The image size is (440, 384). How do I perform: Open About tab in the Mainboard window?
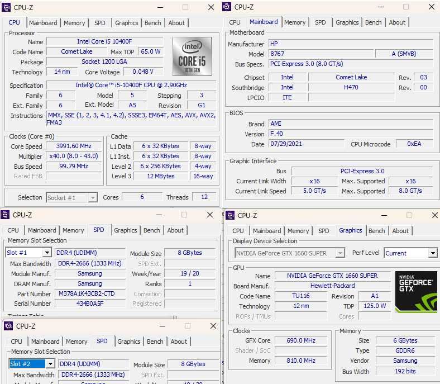pos(397,22)
